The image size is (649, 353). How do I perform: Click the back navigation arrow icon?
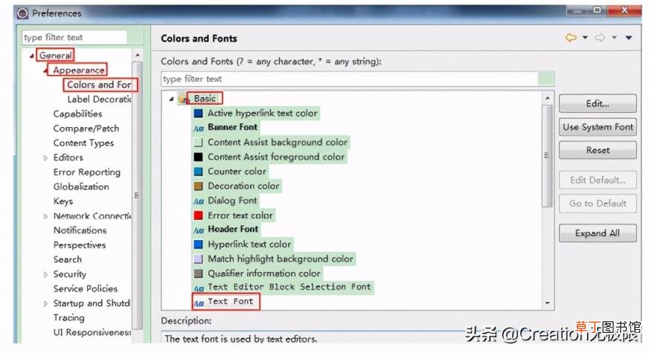(x=571, y=38)
